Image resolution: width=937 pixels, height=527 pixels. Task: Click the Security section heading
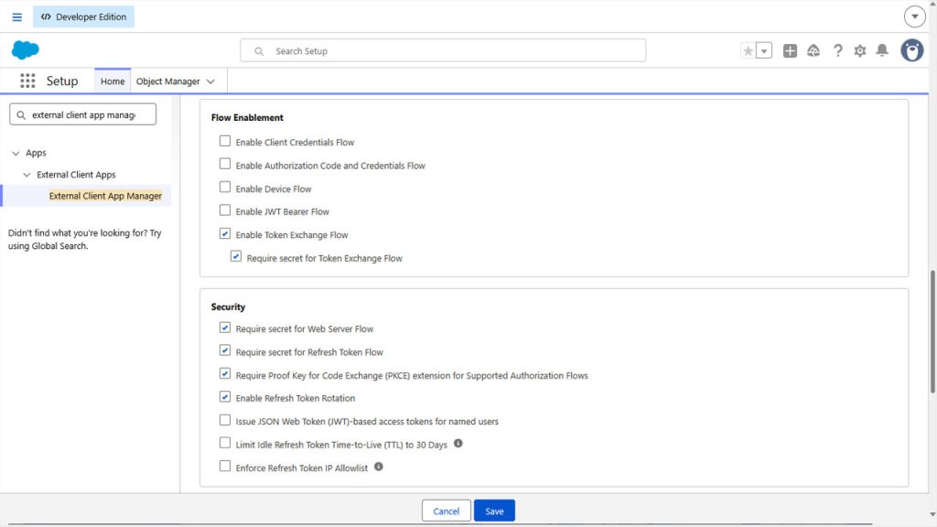point(228,307)
